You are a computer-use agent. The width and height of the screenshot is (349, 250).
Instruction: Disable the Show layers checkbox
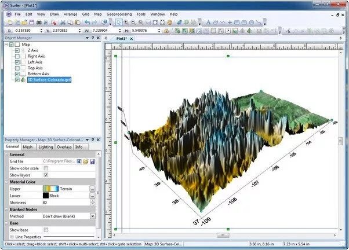46,175
